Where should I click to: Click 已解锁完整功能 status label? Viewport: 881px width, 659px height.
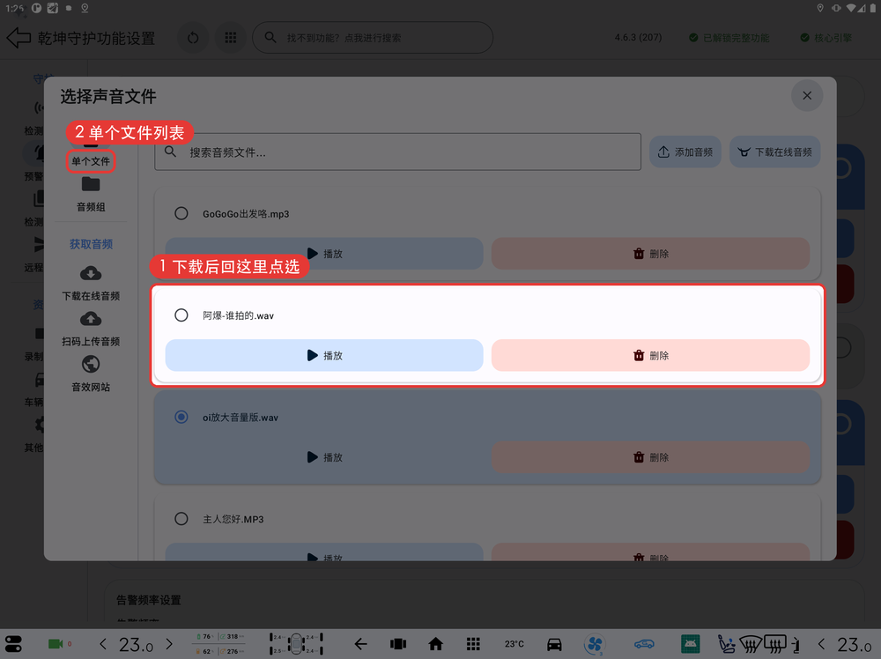click(x=729, y=38)
